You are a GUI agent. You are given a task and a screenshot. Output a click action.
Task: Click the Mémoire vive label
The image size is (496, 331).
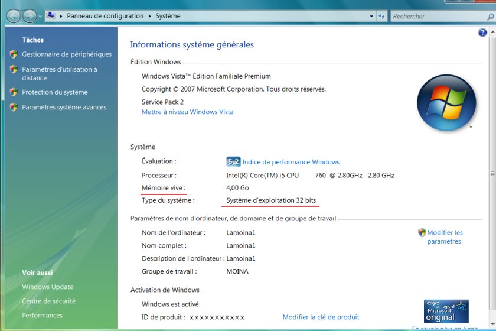click(x=164, y=188)
